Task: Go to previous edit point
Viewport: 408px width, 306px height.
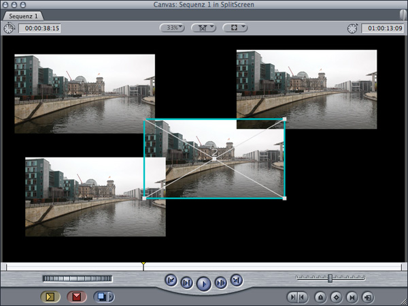Action: coord(171,279)
